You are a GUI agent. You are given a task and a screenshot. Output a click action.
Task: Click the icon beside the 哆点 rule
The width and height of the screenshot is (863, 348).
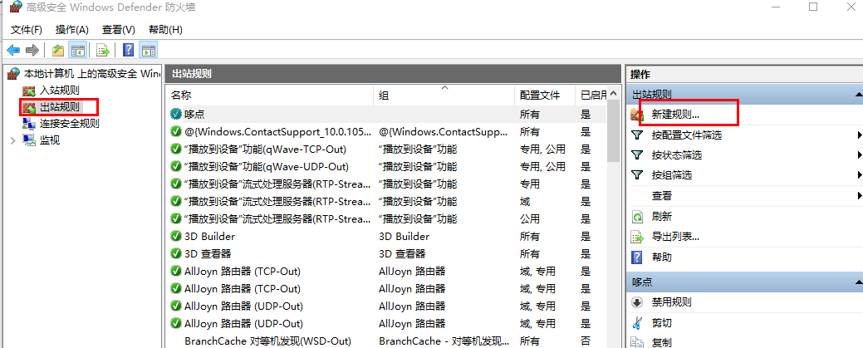(176, 114)
